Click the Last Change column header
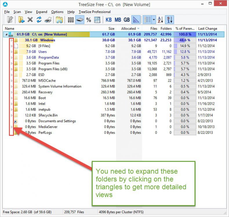The width and height of the screenshot is (229, 217). (210, 29)
